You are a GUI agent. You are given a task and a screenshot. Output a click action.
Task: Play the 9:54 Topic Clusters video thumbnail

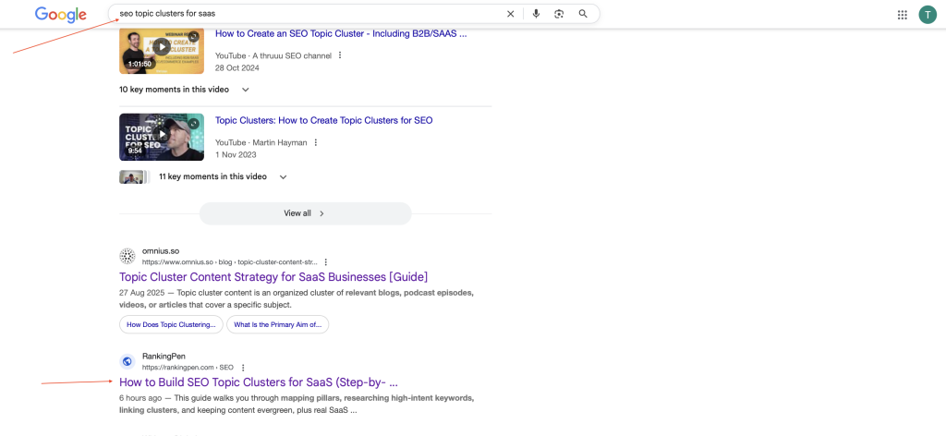tap(162, 135)
